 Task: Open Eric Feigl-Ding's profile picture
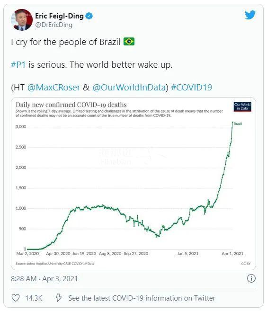[x=22, y=20]
